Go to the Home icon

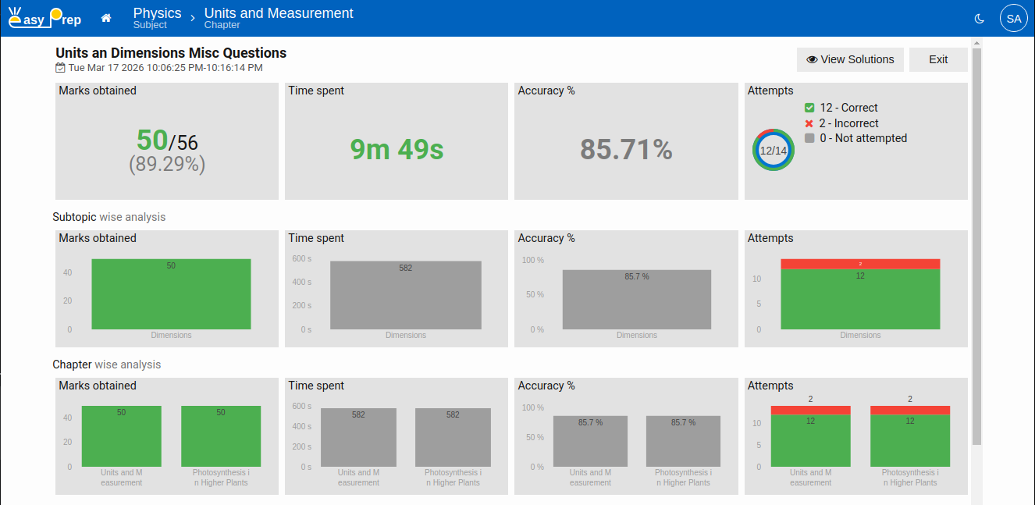coord(106,18)
